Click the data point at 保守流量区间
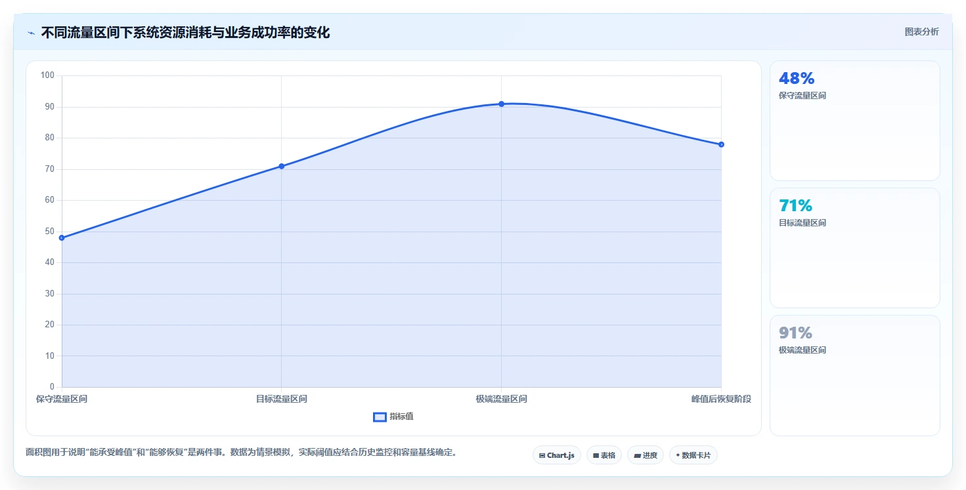Viewport: 966px width, 490px height. pos(62,238)
